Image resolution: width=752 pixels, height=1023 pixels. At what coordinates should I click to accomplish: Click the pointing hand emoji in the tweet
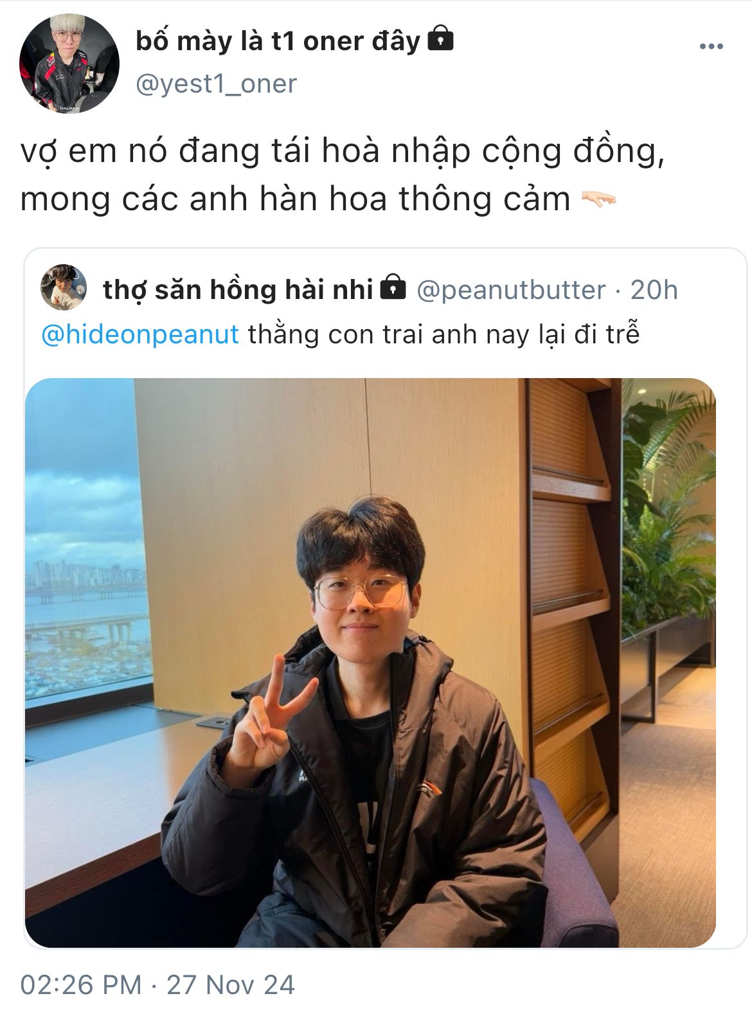point(598,200)
